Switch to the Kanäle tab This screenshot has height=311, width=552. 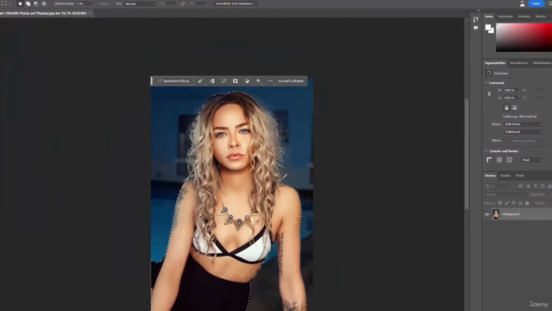(x=505, y=175)
